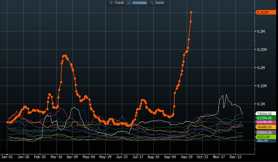Image resolution: width=278 pixels, height=162 pixels.
Task: Pick the Mar-16 date label
Action: pyautogui.click(x=56, y=157)
